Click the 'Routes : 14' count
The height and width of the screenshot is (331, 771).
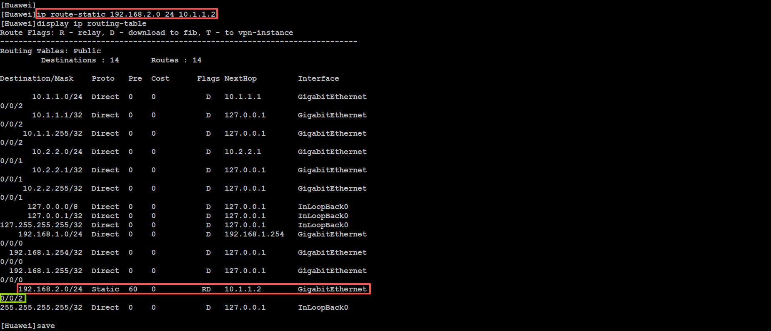pyautogui.click(x=176, y=60)
